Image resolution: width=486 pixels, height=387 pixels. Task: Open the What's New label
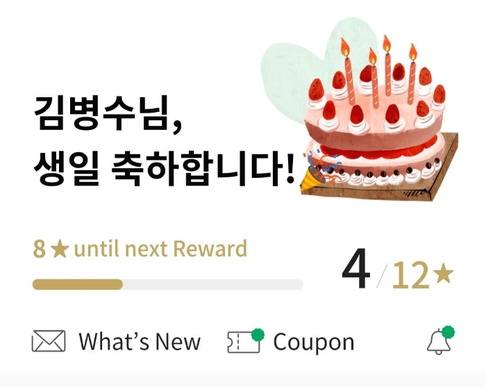pos(140,341)
